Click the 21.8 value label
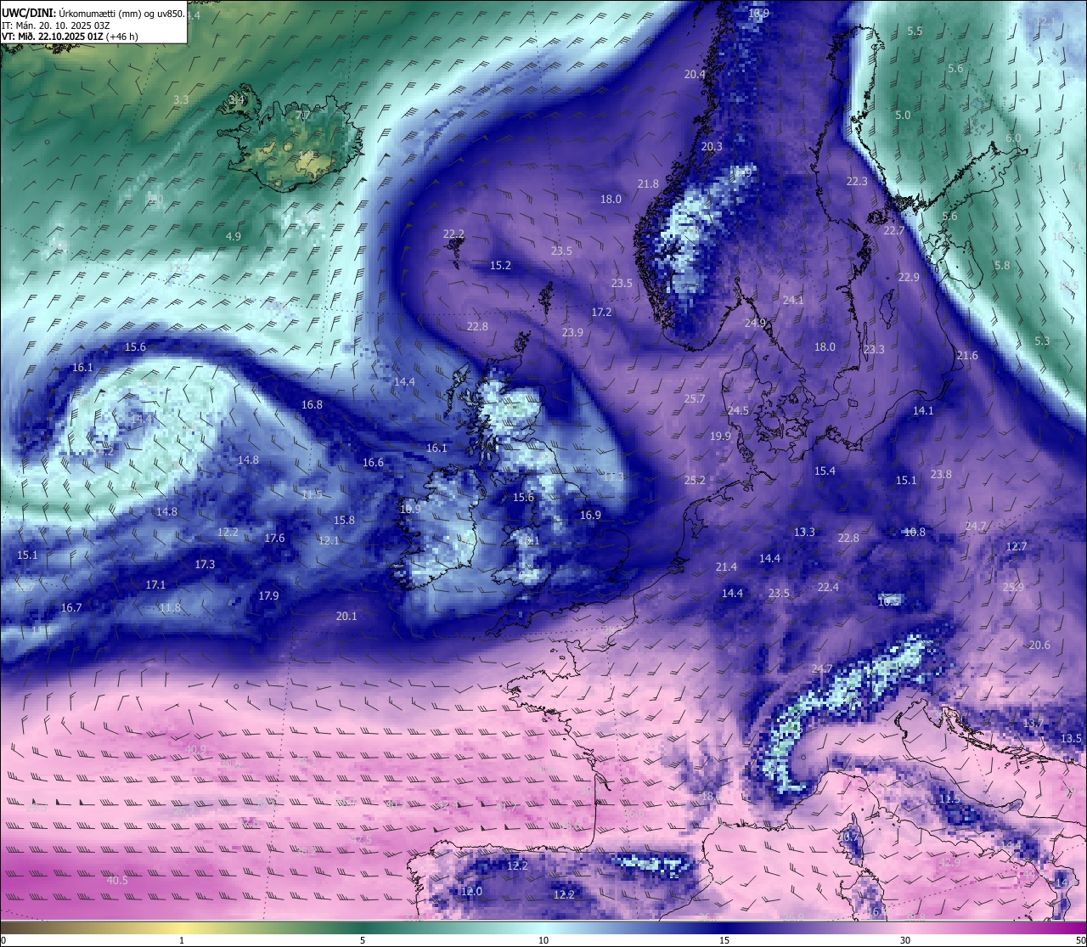This screenshot has width=1087, height=947. (x=648, y=184)
